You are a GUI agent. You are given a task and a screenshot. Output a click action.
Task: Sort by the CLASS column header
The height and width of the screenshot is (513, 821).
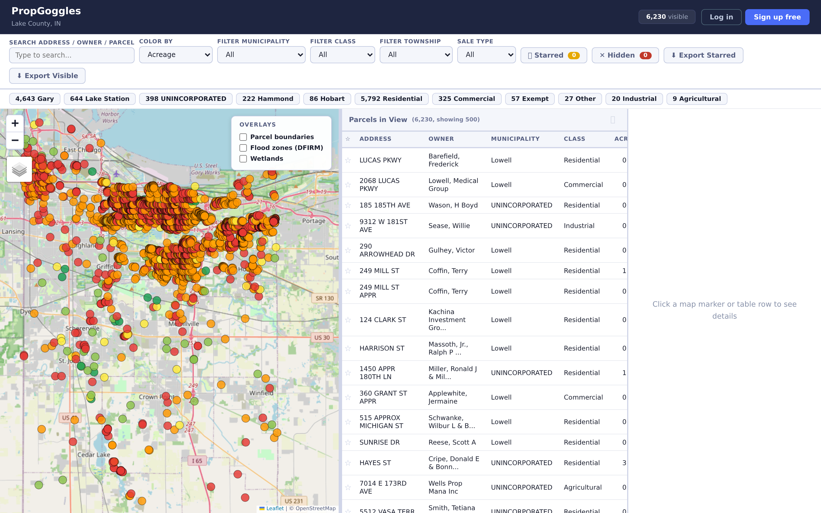click(x=574, y=139)
